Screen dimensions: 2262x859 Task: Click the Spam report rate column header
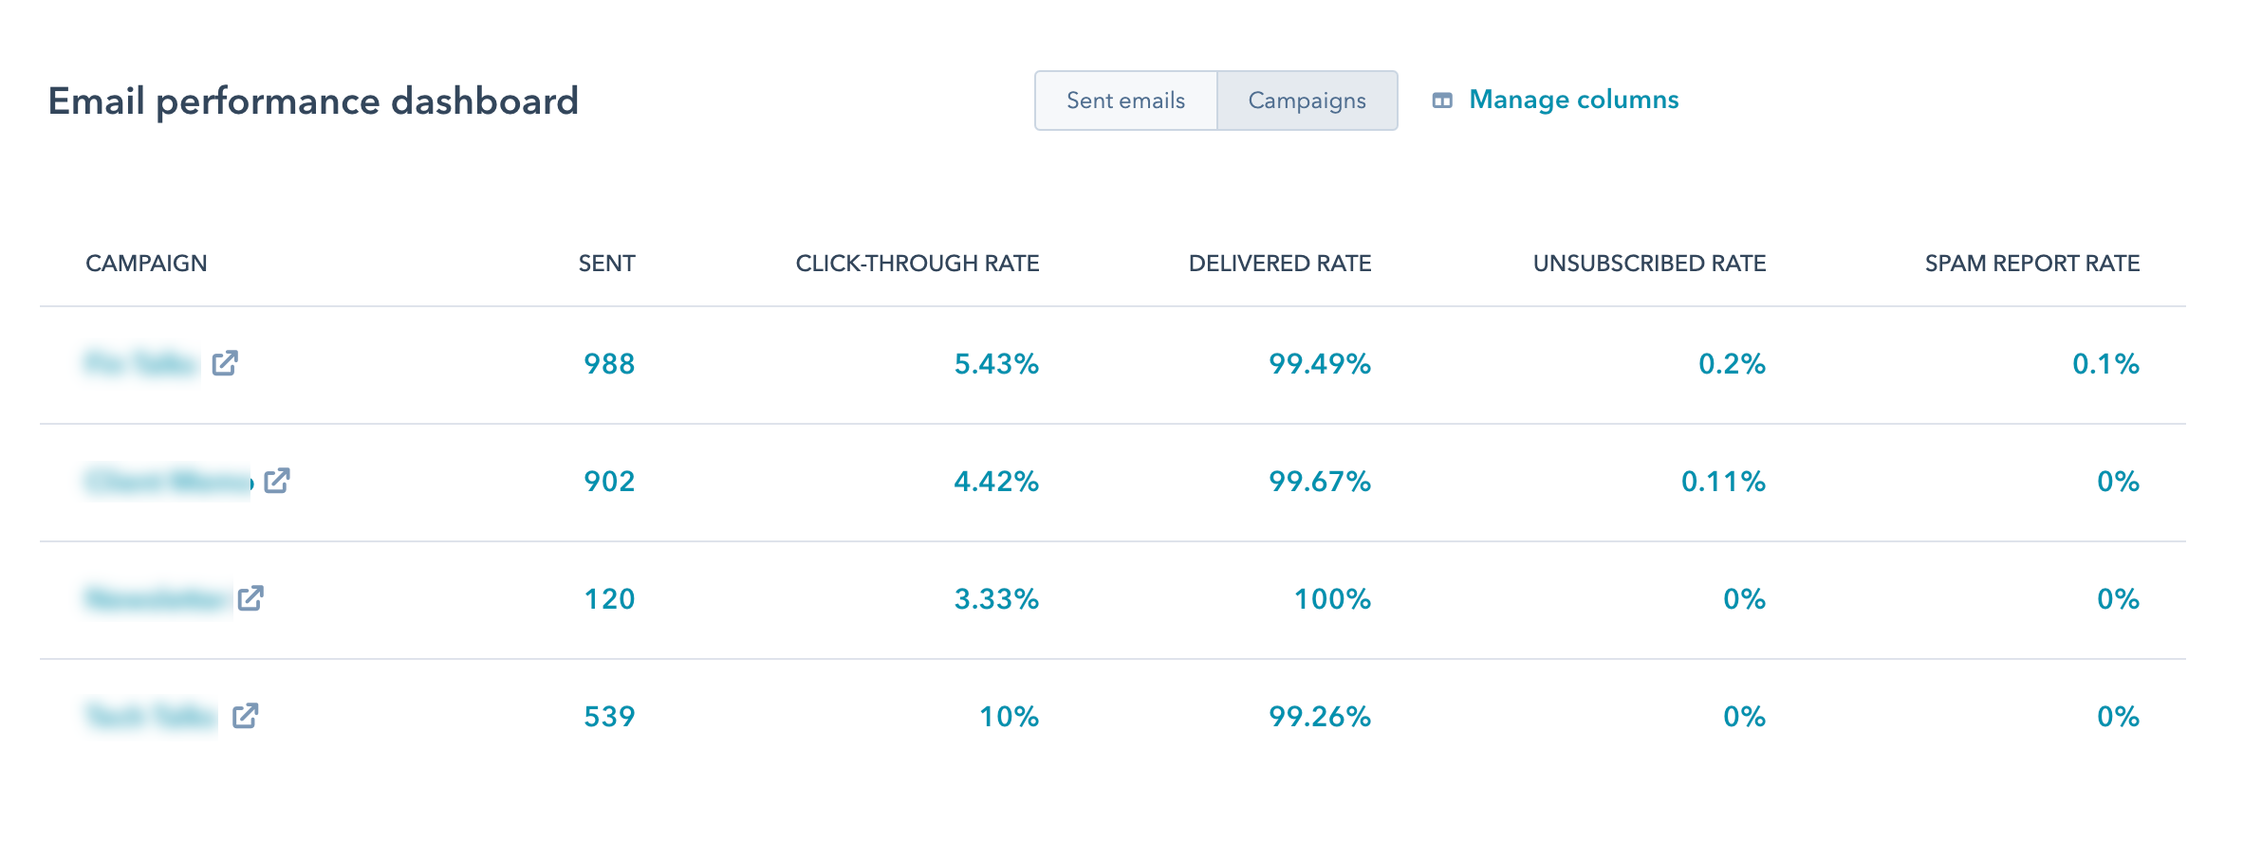[x=2032, y=264]
